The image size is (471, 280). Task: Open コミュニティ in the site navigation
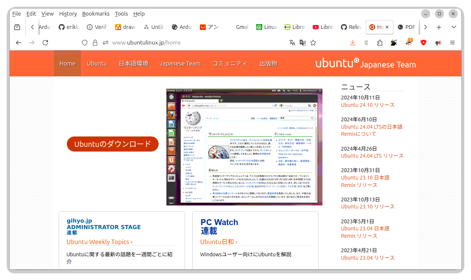point(230,63)
